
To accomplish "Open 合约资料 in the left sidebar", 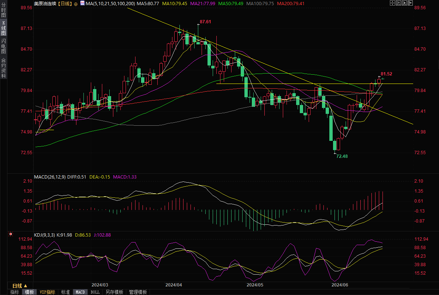I will pyautogui.click(x=4, y=68).
